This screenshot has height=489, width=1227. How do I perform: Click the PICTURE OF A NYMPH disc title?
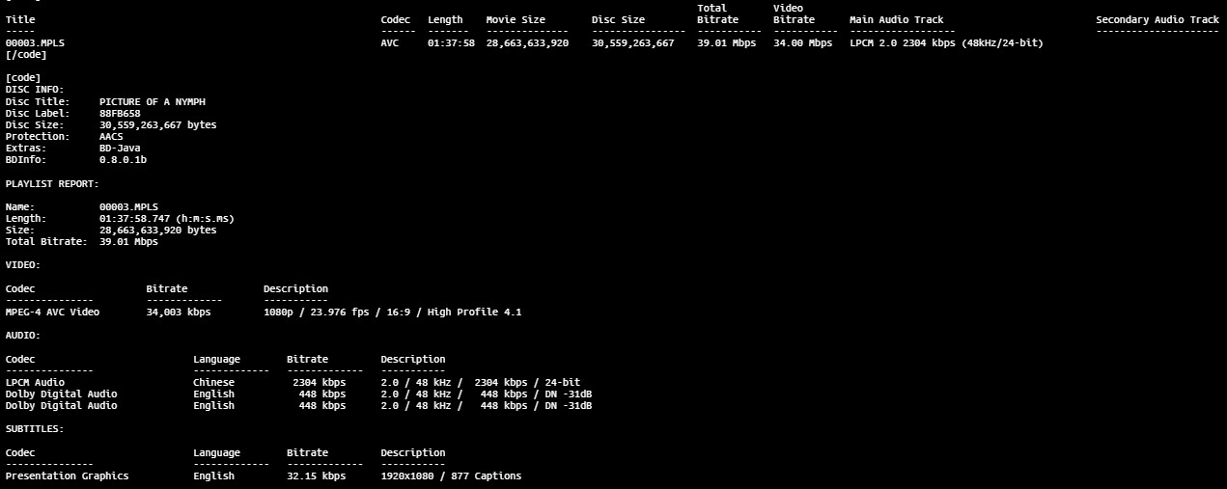[153, 101]
